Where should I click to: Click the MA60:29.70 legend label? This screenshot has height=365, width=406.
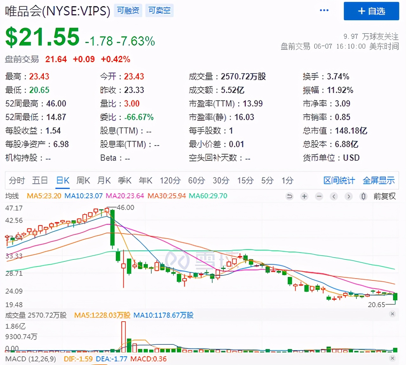(208, 196)
